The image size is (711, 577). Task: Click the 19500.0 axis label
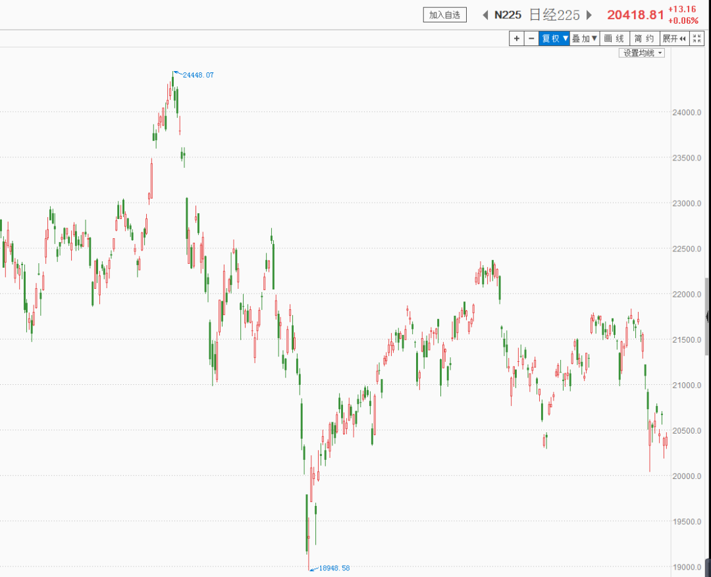pyautogui.click(x=687, y=521)
